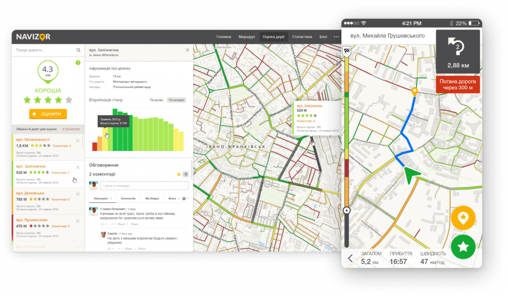Tap the orange location-star pin button
The image size is (508, 296).
point(463,218)
